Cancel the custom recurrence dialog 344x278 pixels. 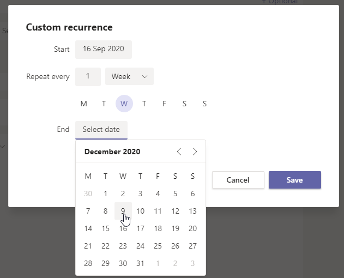click(x=238, y=180)
